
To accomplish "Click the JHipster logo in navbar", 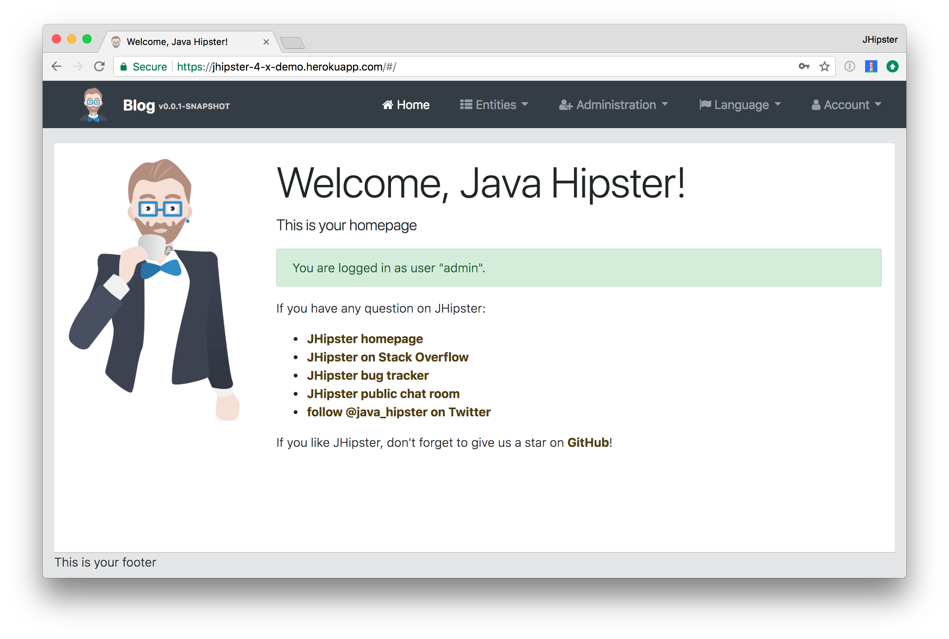I will click(93, 105).
